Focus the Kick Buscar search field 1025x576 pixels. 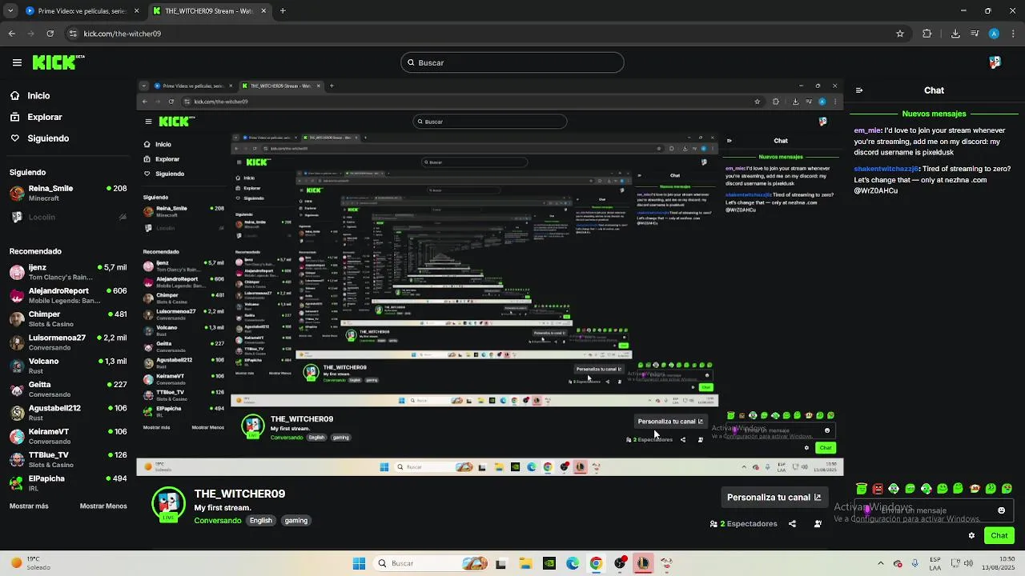[512, 62]
